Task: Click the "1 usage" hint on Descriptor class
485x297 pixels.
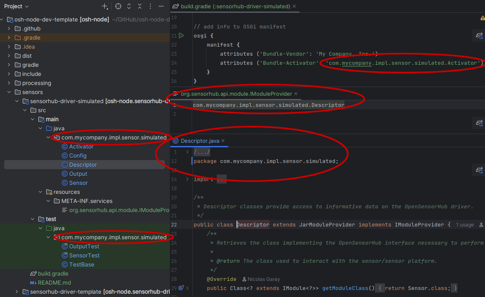Action: click(464, 225)
